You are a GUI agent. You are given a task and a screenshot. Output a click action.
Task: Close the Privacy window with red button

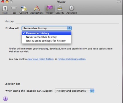[x=3, y=2]
